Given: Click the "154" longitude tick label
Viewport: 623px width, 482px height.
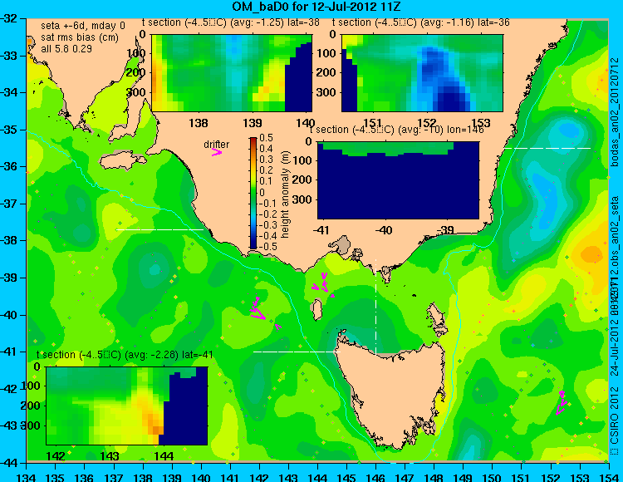Looking at the screenshot, I should tap(608, 477).
